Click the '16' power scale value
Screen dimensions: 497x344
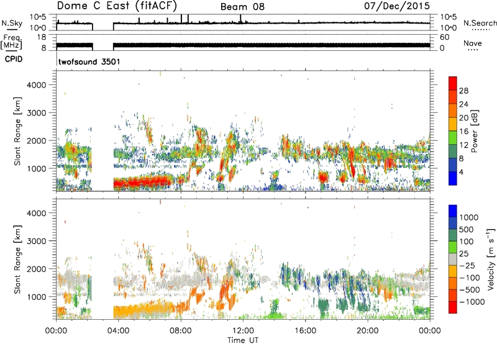pos(463,132)
